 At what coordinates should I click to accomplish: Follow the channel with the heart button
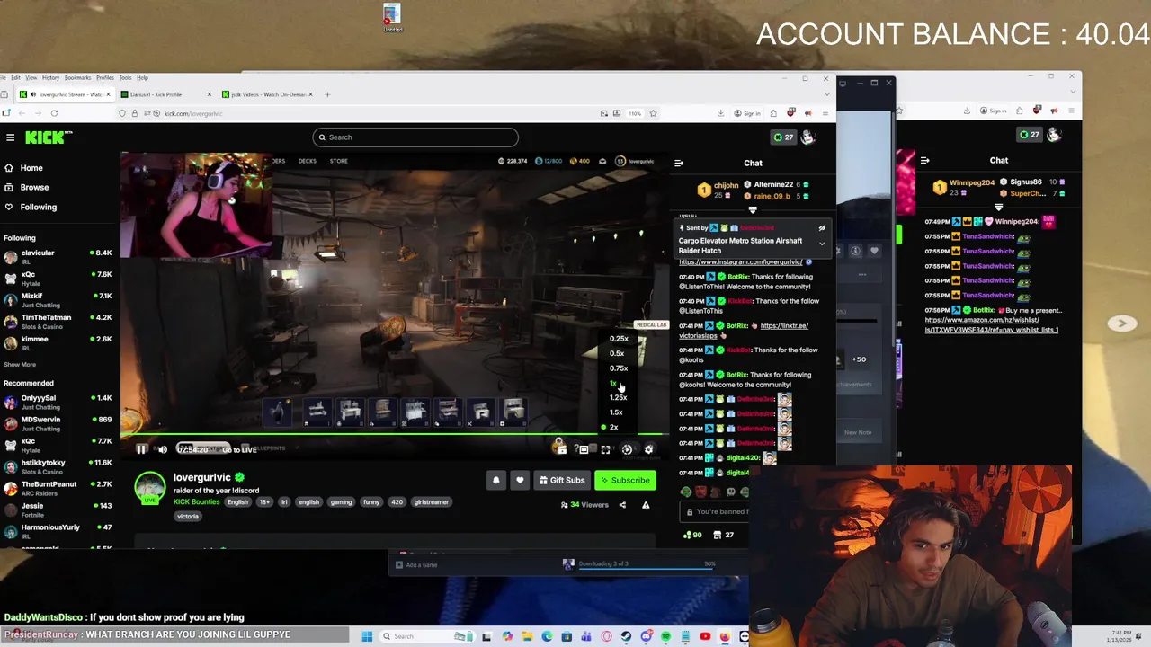[x=519, y=480]
